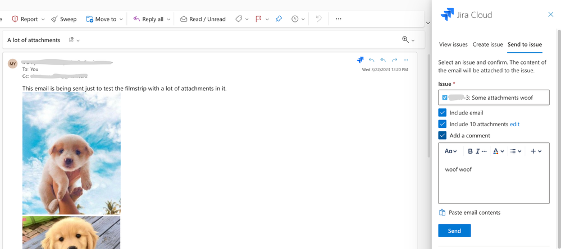
Task: Click the Jira Cloud logo
Action: [x=447, y=15]
